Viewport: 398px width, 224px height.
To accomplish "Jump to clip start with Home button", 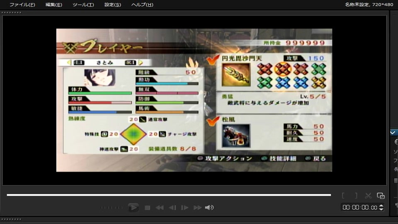I will click(x=160, y=208).
